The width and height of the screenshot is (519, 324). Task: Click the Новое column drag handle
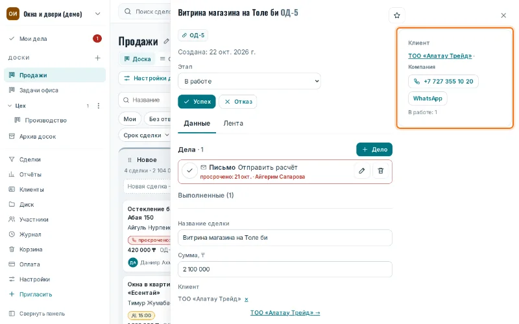129,160
